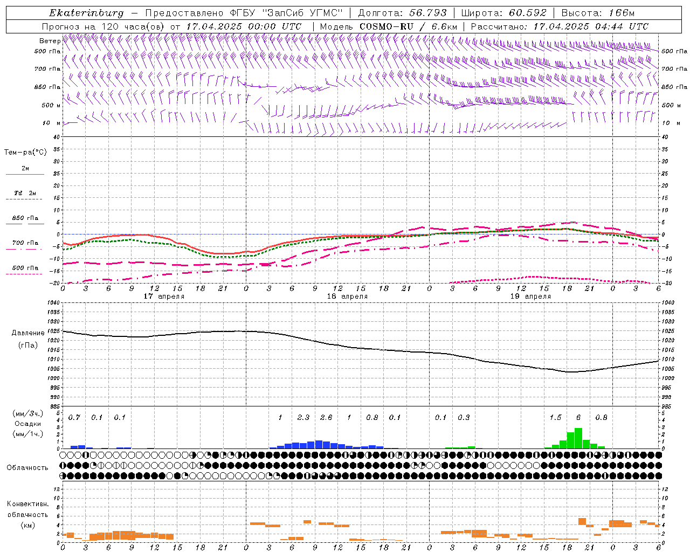Image resolution: width=690 pixels, height=552 pixels.
Task: Click the '18 апреля' date label
Action: (x=347, y=296)
